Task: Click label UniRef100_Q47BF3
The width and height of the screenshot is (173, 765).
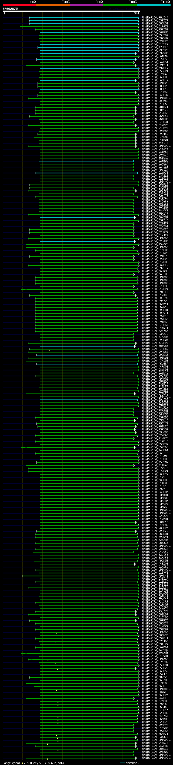Action: 155,698
